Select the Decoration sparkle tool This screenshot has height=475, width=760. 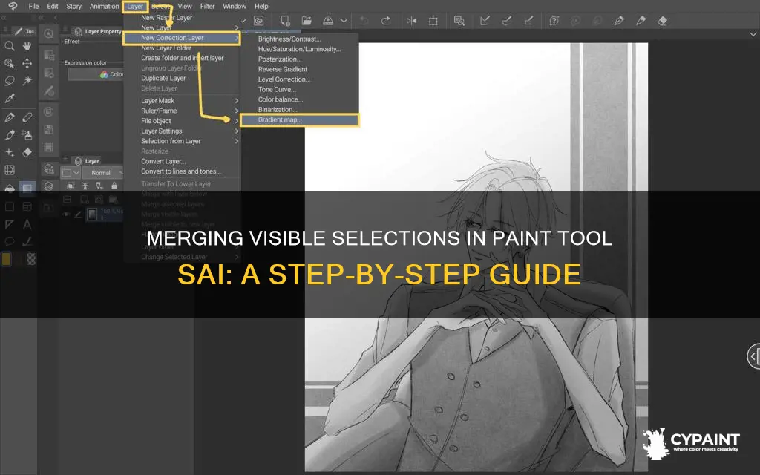[x=9, y=153]
